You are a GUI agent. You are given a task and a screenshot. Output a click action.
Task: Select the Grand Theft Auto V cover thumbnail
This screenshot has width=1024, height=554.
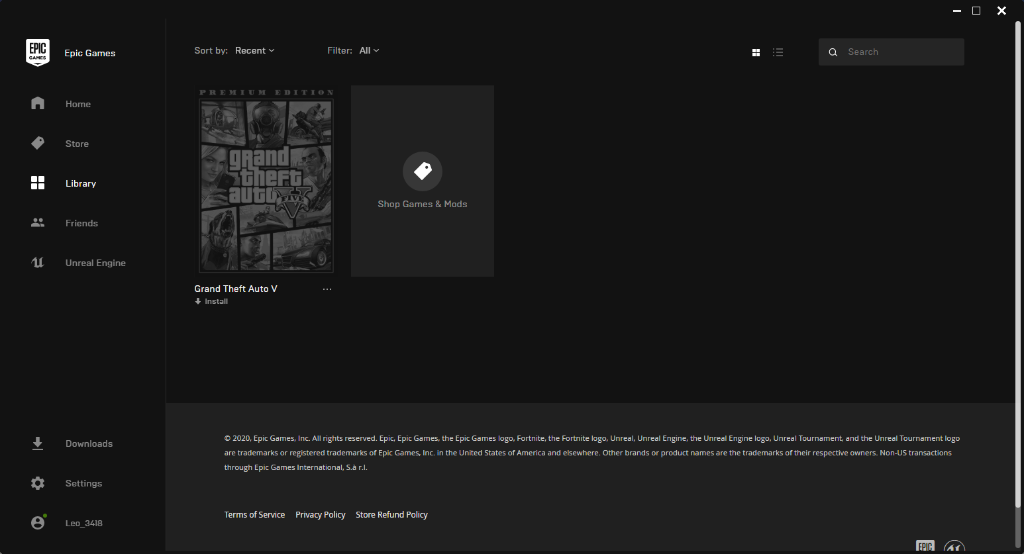(267, 180)
